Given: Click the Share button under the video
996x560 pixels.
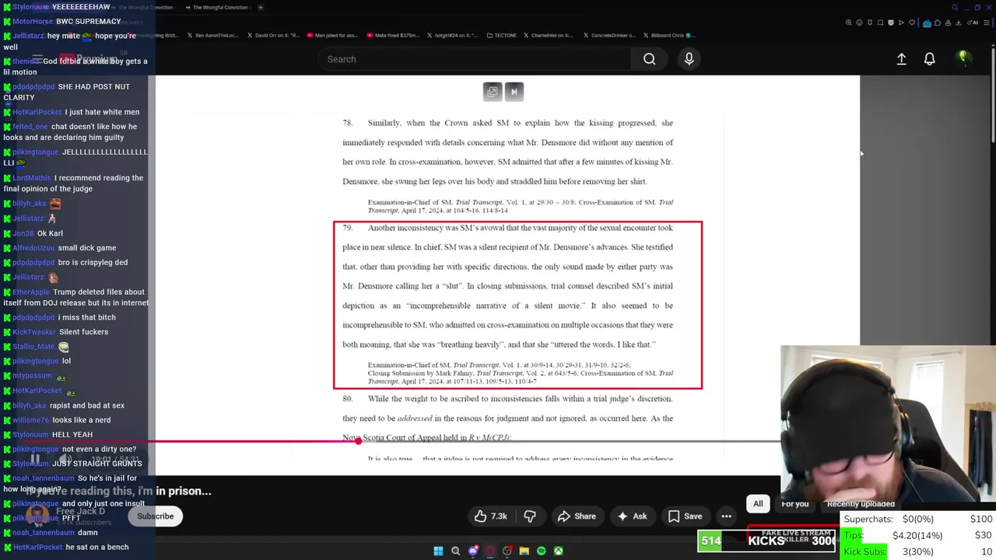Looking at the screenshot, I should pyautogui.click(x=577, y=516).
